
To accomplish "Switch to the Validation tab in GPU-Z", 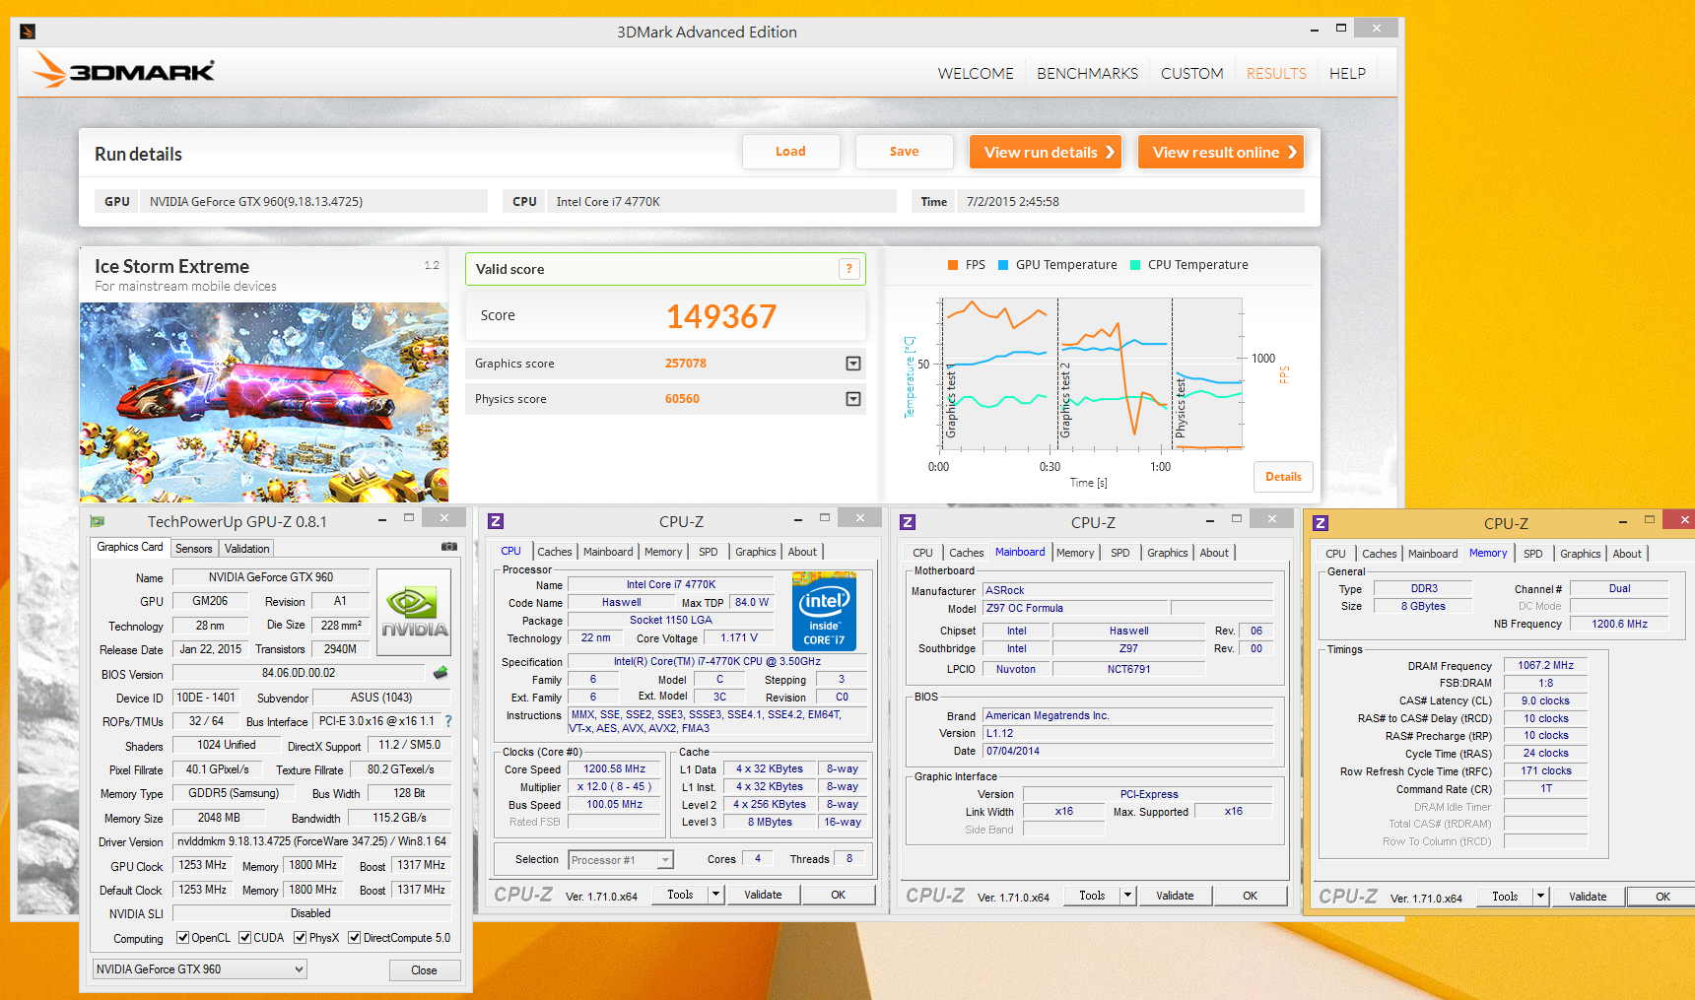I will (x=246, y=549).
